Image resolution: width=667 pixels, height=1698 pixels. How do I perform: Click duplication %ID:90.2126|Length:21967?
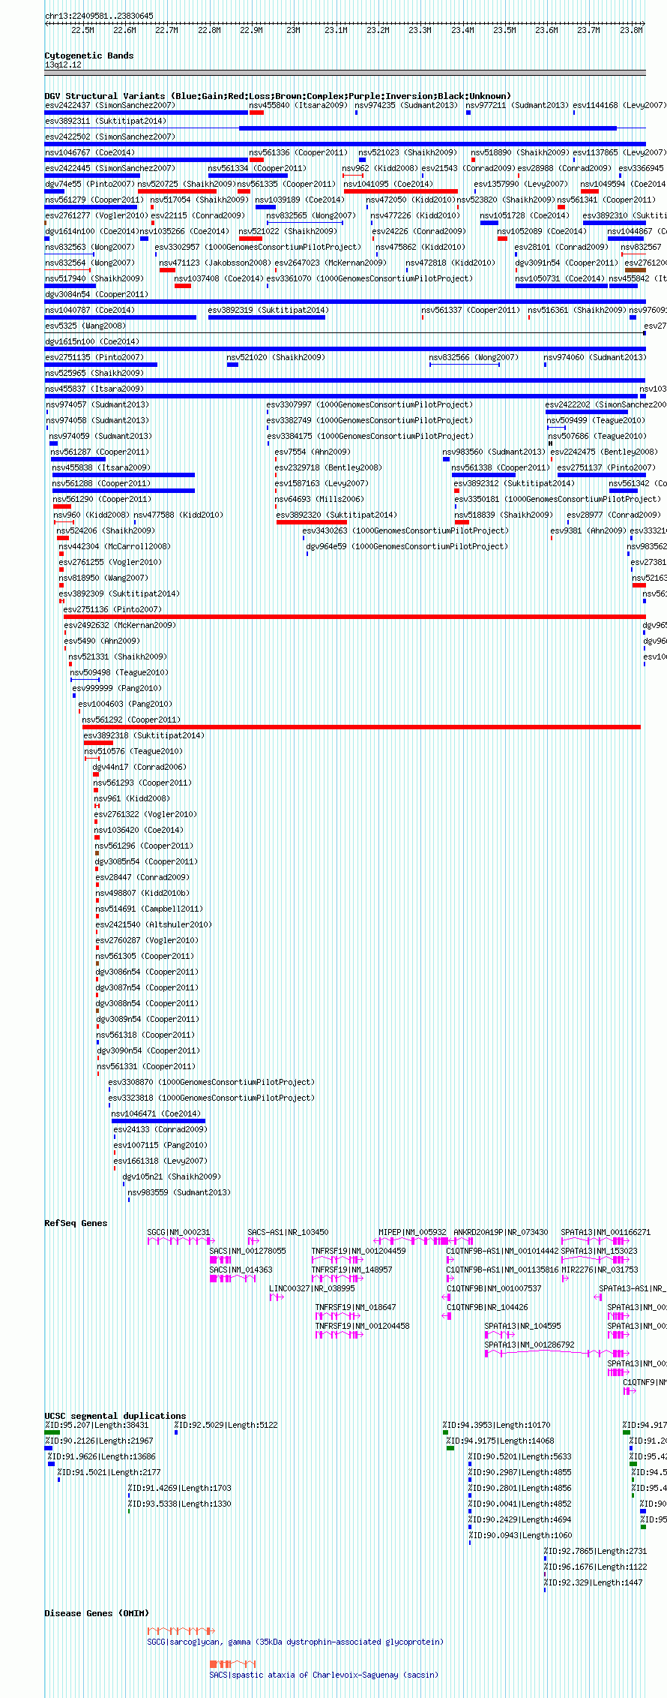point(99,1441)
